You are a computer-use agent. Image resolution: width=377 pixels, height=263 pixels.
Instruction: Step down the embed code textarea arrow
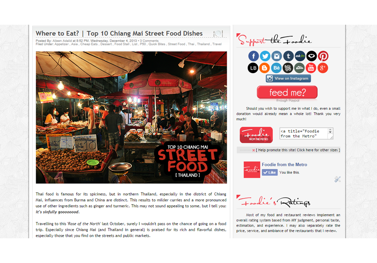pyautogui.click(x=330, y=132)
